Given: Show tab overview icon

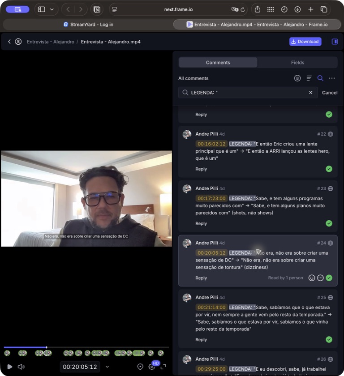Looking at the screenshot, I should (324, 9).
